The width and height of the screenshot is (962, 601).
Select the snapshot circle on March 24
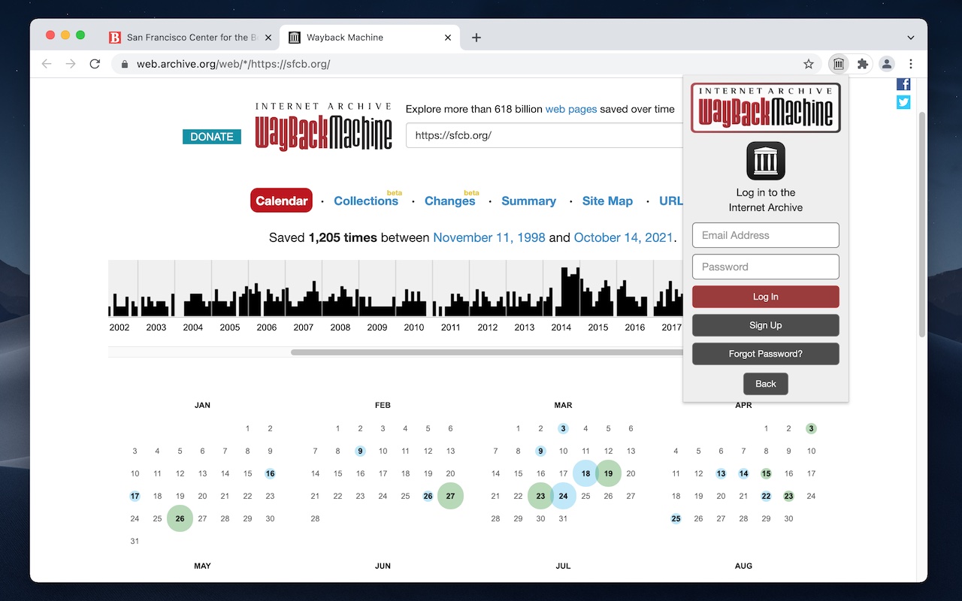[x=563, y=496]
